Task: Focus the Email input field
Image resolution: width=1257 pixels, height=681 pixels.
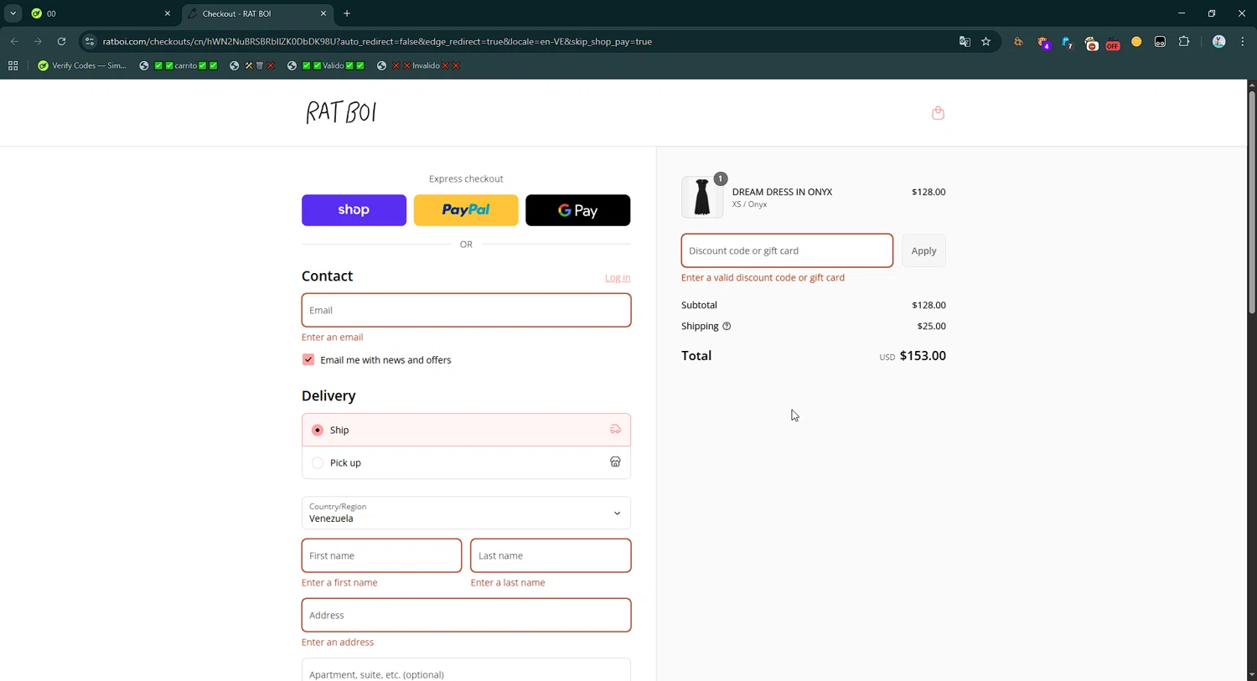Action: click(x=466, y=310)
